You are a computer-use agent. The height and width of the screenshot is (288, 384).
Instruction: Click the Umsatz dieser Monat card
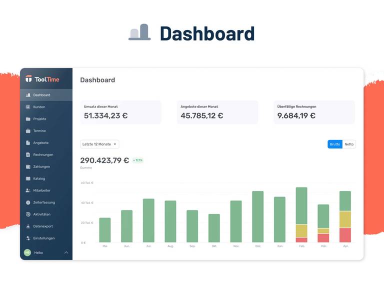pos(120,112)
